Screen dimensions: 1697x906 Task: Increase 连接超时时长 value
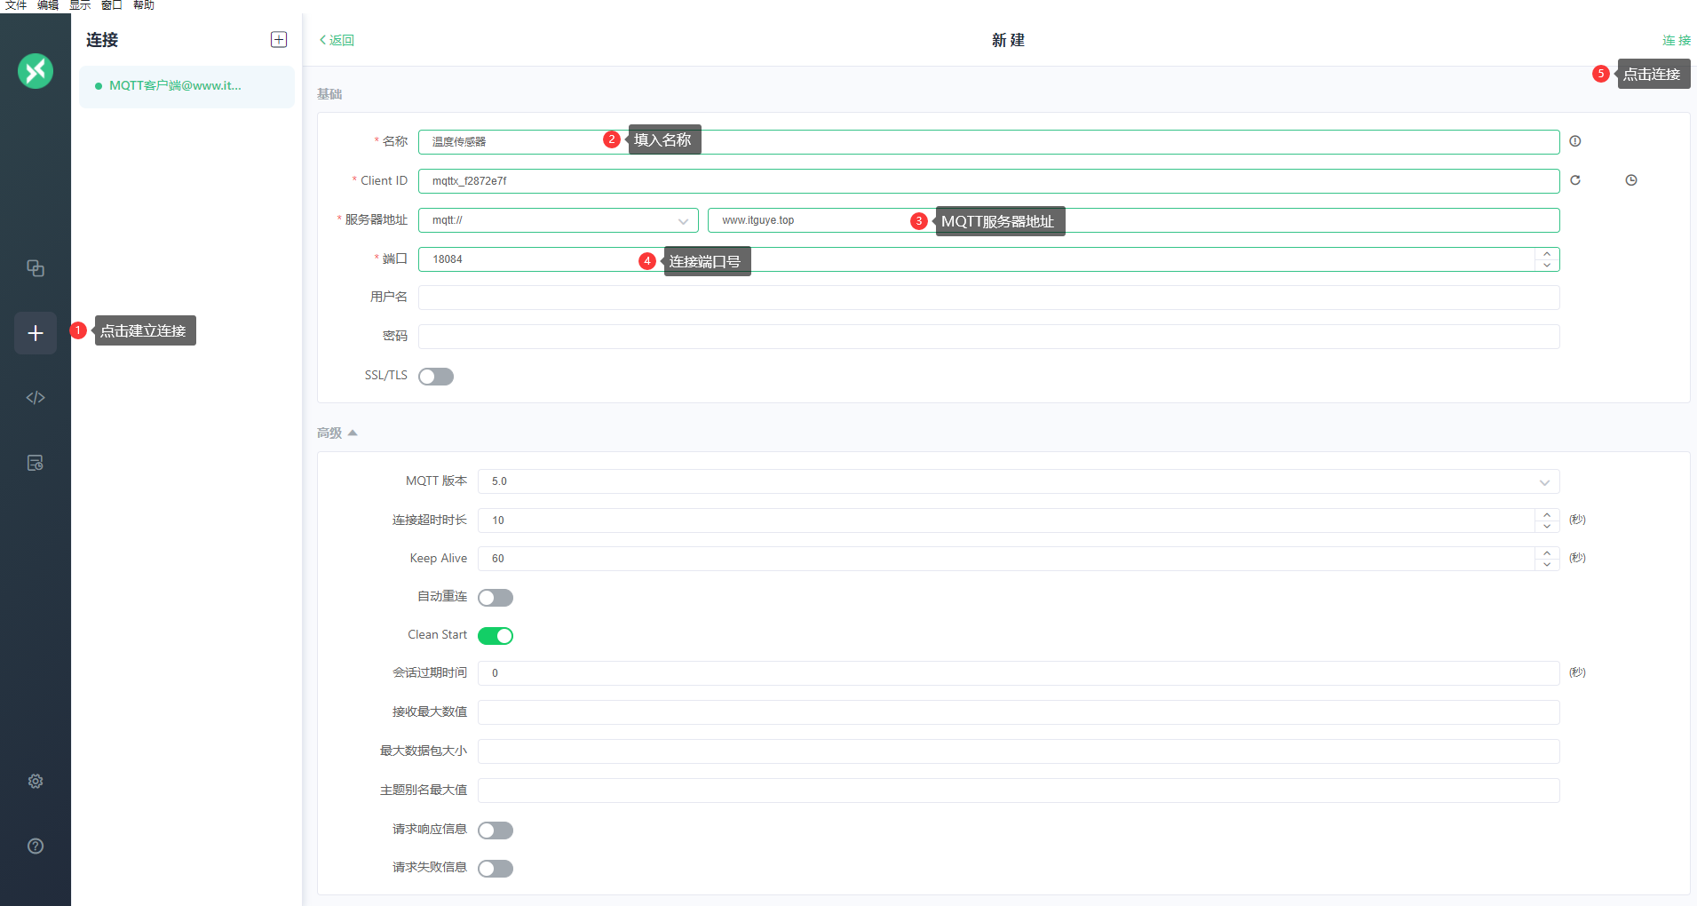point(1547,514)
